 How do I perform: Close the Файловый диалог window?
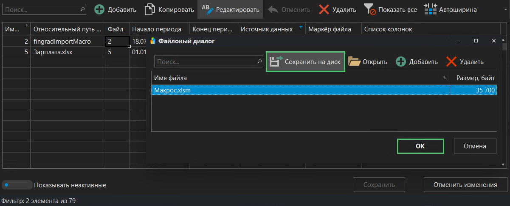494,41
